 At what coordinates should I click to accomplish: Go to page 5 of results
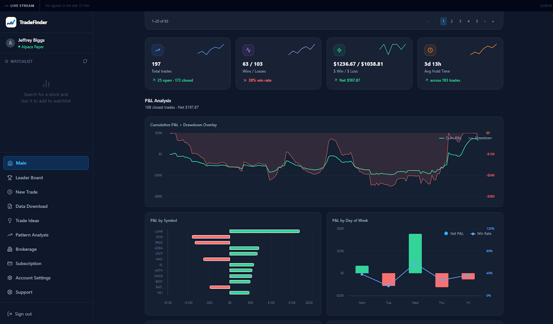coord(477,21)
